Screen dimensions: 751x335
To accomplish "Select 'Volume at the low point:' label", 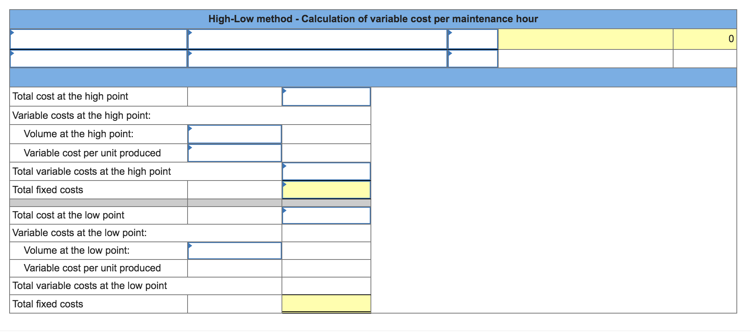I will [77, 250].
